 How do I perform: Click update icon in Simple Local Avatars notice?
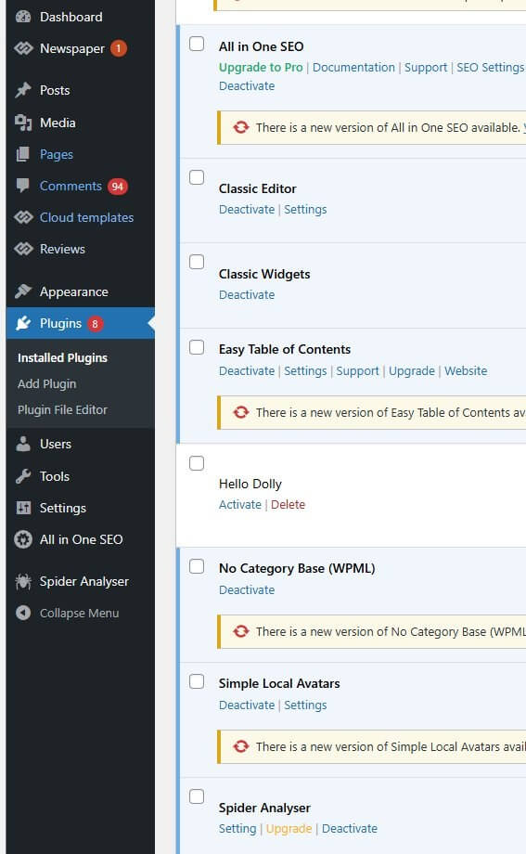coord(241,746)
